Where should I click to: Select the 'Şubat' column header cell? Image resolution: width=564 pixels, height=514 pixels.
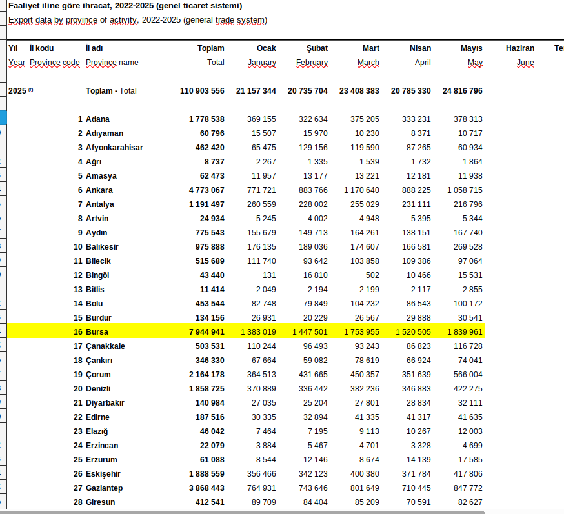316,48
